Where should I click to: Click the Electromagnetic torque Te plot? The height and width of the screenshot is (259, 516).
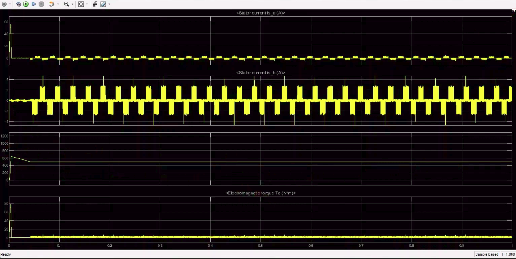(x=260, y=220)
